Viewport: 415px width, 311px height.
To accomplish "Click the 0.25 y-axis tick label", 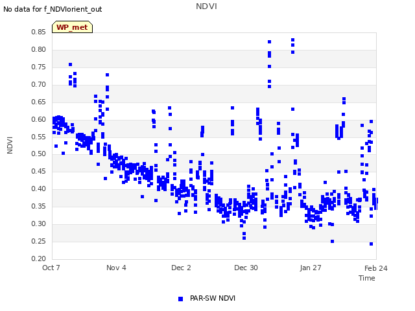I will tap(39, 241).
